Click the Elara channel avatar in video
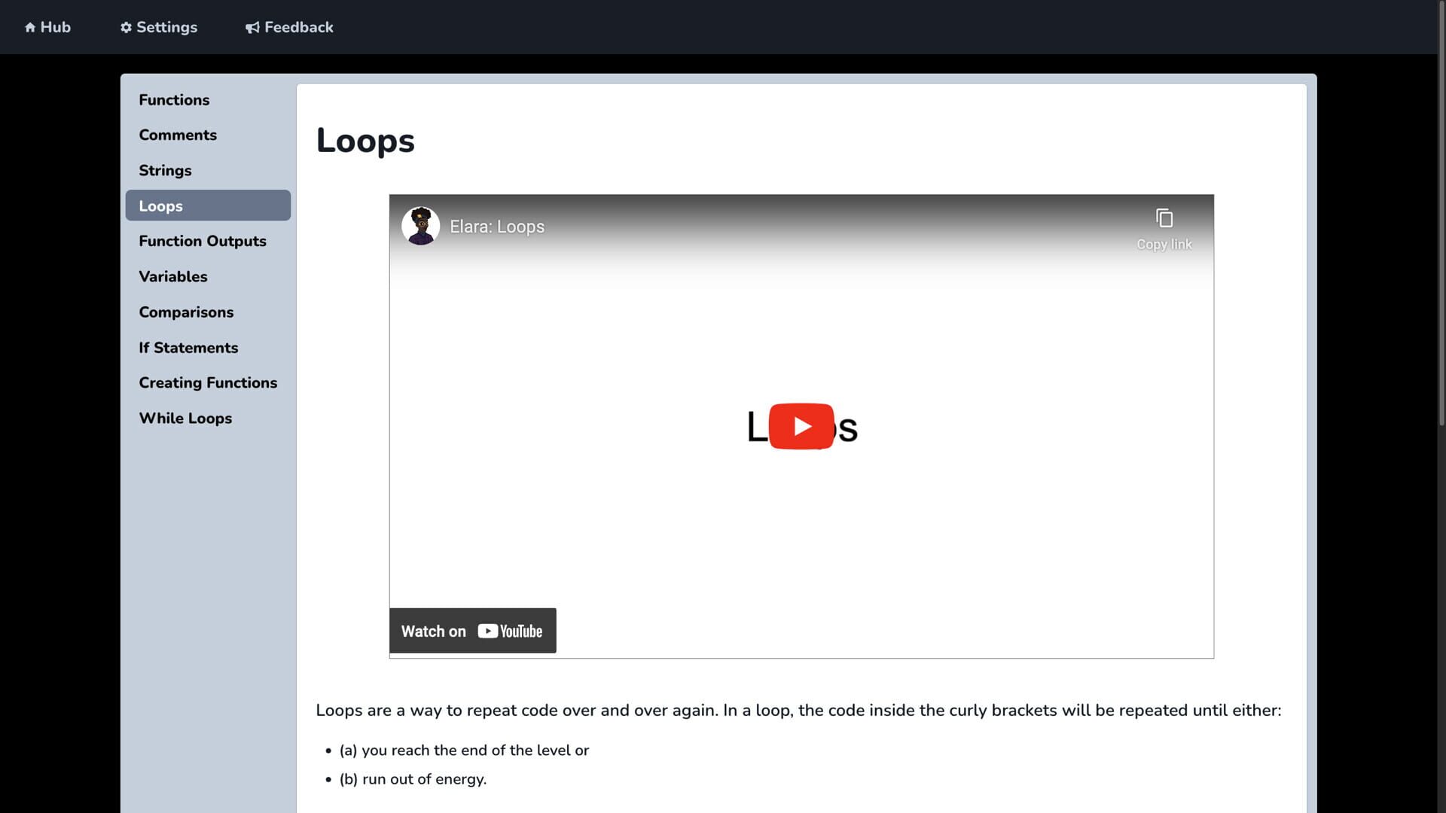Viewport: 1446px width, 813px height. (420, 226)
